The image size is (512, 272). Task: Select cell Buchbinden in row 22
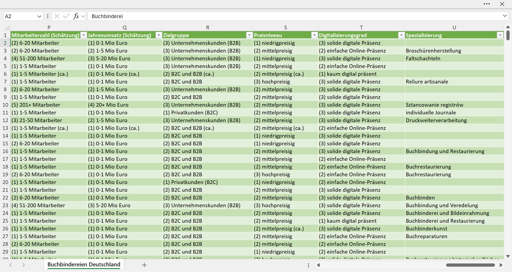click(x=454, y=198)
